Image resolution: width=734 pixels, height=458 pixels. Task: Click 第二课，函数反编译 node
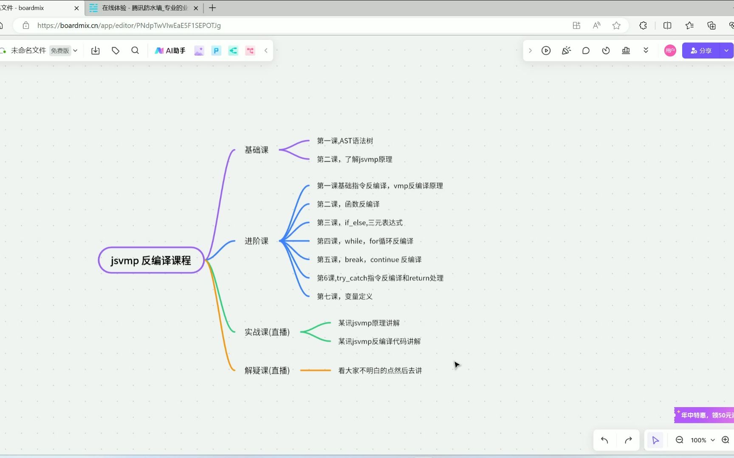(x=348, y=204)
